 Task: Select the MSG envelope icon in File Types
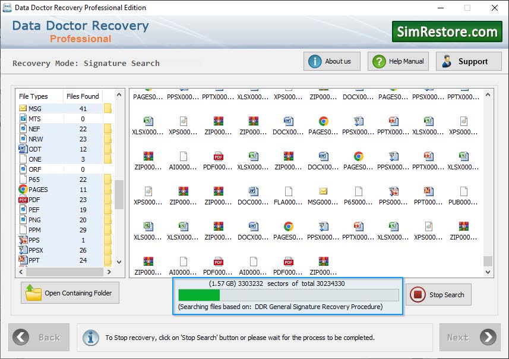[23, 108]
